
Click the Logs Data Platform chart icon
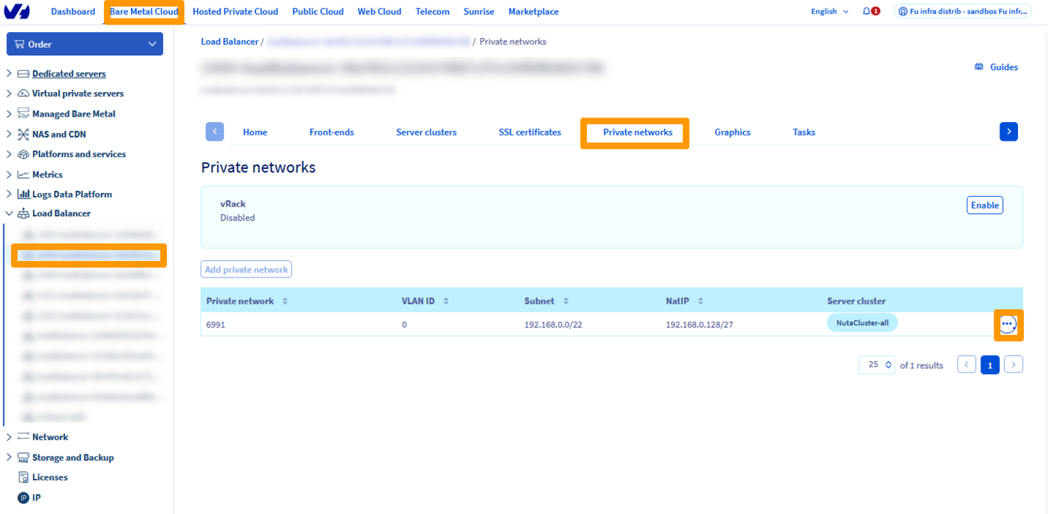[25, 194]
